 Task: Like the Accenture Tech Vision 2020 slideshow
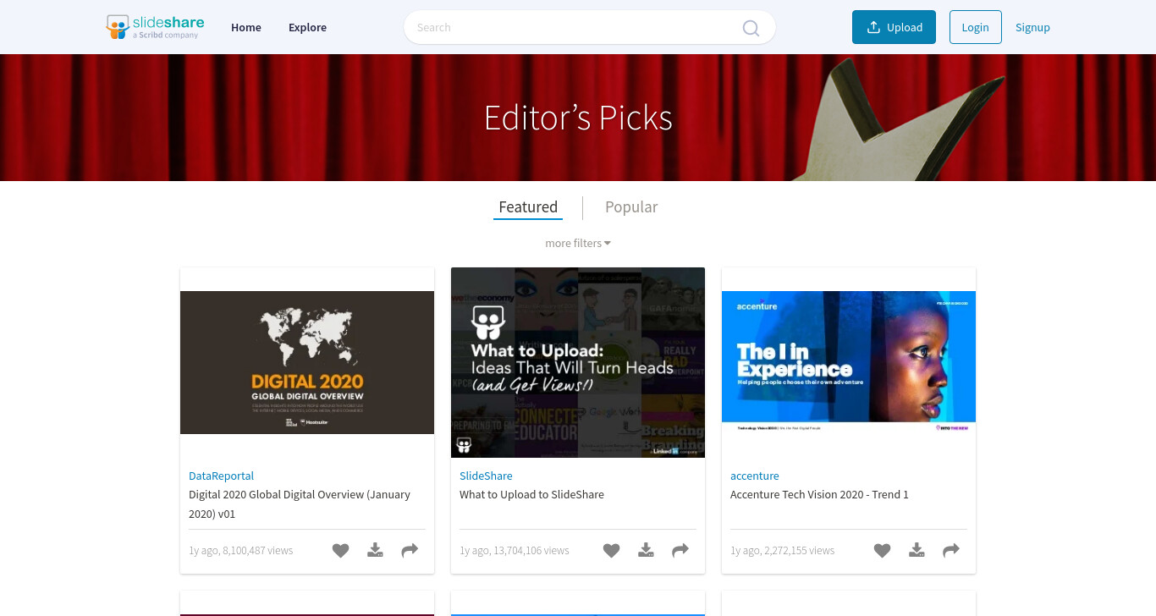click(882, 551)
